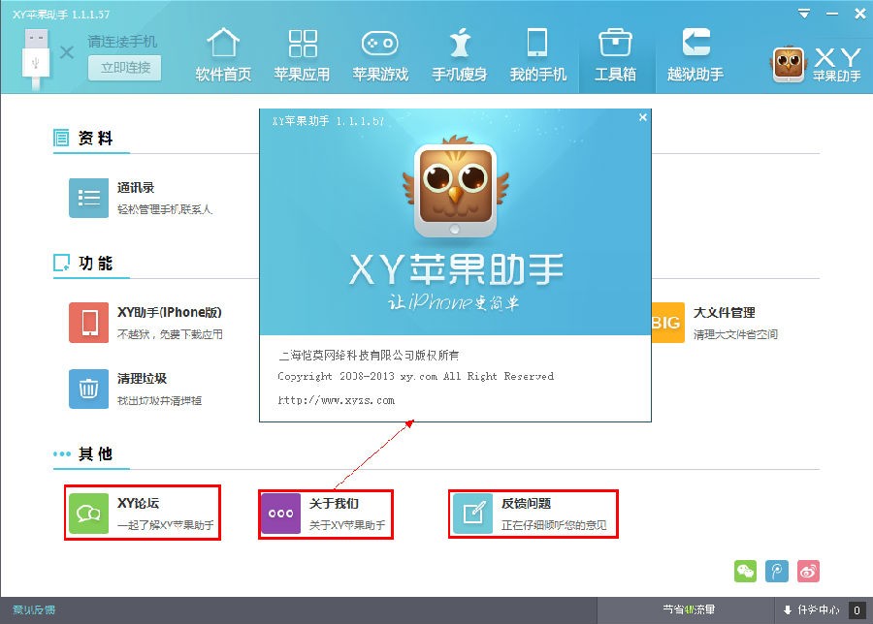The width and height of the screenshot is (873, 624).
Task: Click the 工具箱 toolbox tab
Action: (x=615, y=54)
